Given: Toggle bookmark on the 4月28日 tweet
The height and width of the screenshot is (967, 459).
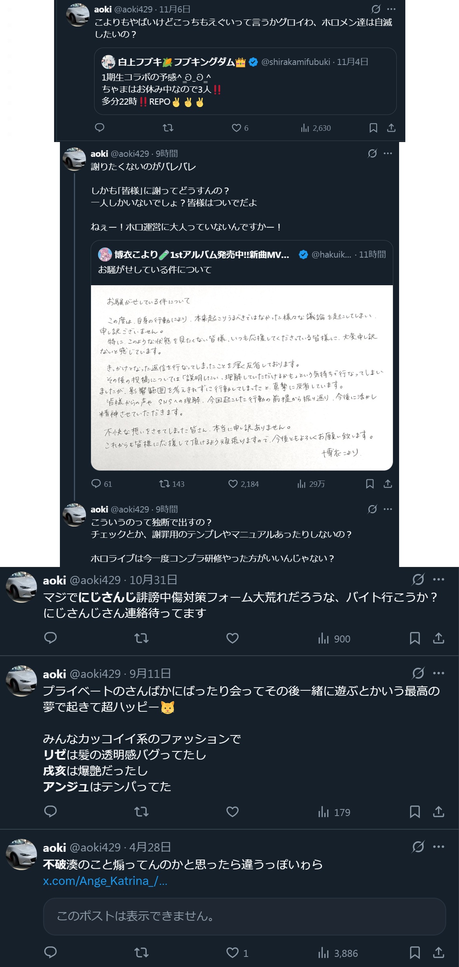Looking at the screenshot, I should [415, 953].
